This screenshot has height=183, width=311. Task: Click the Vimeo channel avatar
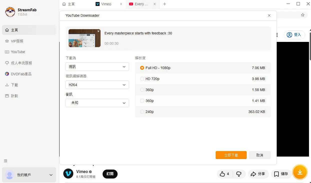68,174
